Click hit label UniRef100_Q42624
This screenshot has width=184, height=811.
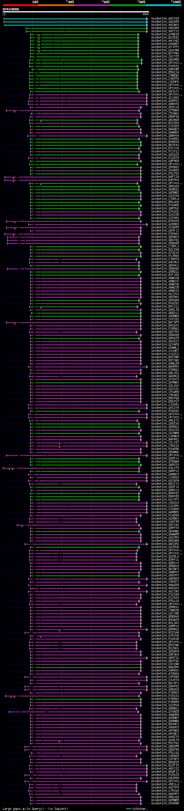[x=165, y=154]
